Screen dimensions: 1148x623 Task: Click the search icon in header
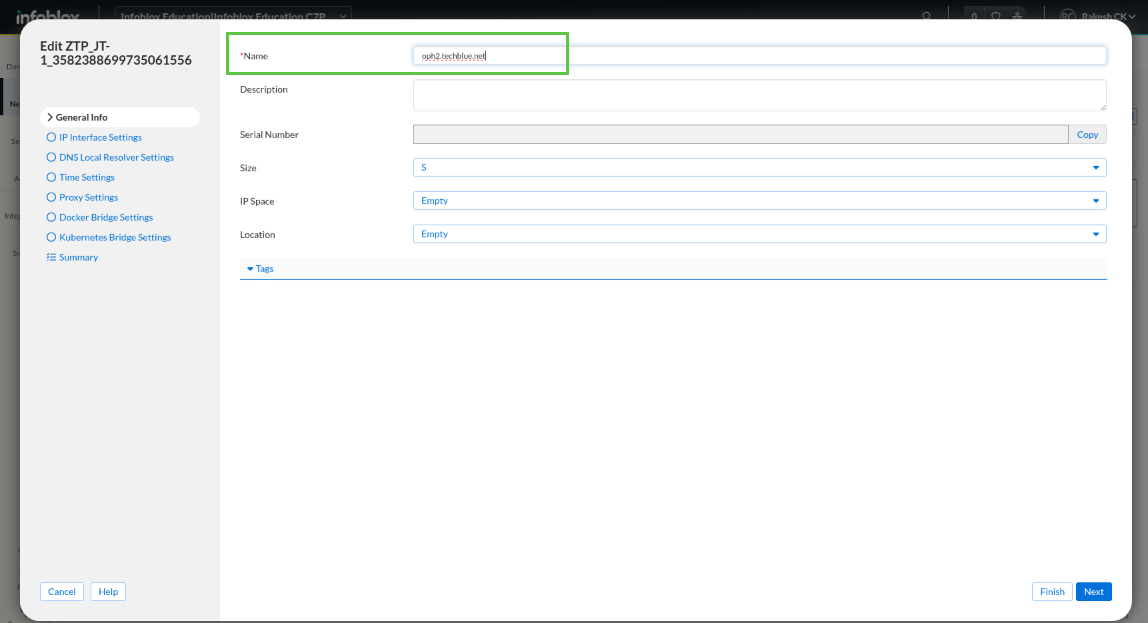click(927, 16)
